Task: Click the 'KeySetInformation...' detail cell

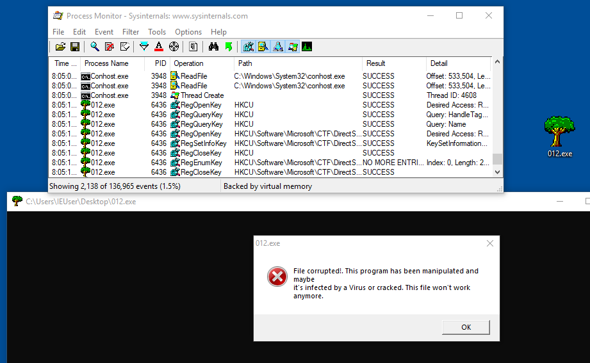Action: coord(457,143)
